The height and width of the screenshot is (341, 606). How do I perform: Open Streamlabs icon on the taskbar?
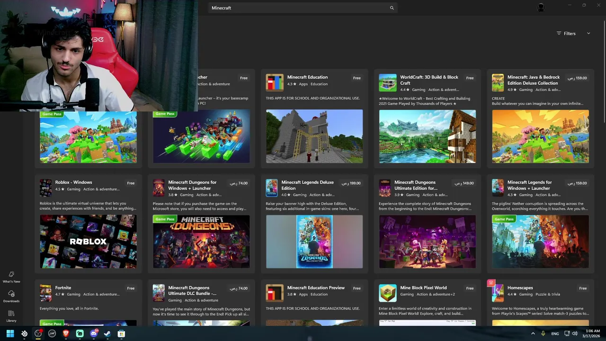tap(80, 333)
